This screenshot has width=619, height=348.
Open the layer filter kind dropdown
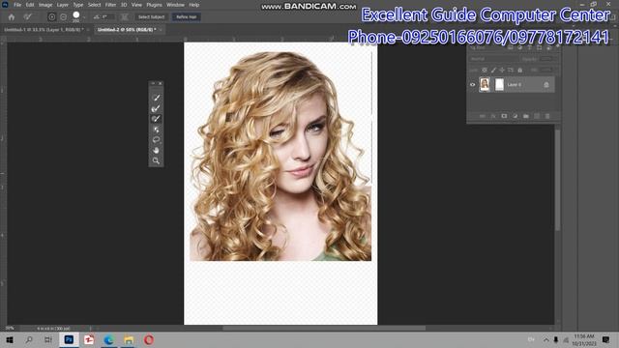pos(486,47)
